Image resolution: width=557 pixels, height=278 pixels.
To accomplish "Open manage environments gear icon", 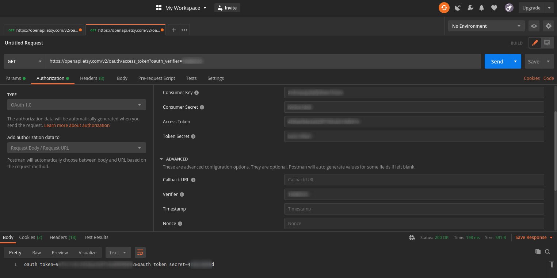I will coord(548,26).
